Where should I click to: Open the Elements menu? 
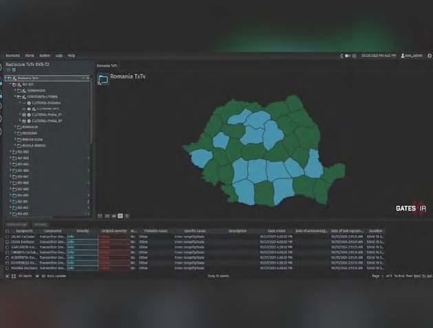tap(13, 56)
